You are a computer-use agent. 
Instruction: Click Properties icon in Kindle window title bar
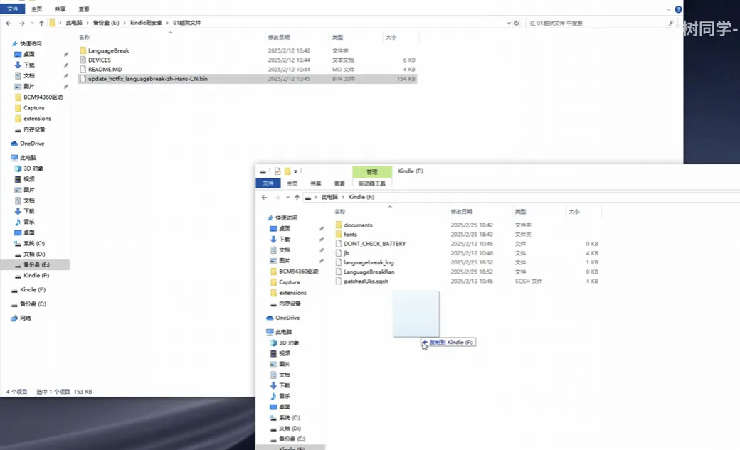(x=277, y=171)
